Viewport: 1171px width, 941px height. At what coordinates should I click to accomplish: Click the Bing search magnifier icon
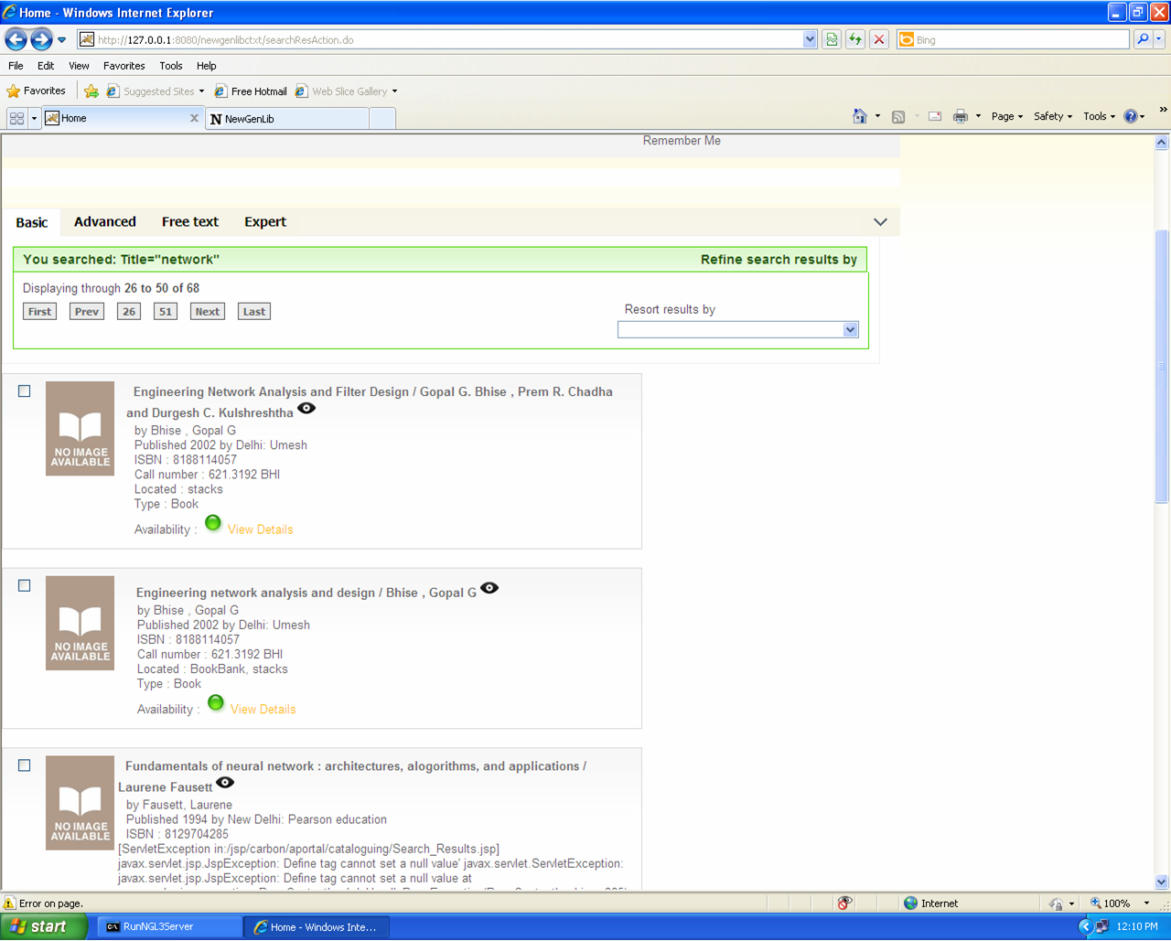[1143, 39]
